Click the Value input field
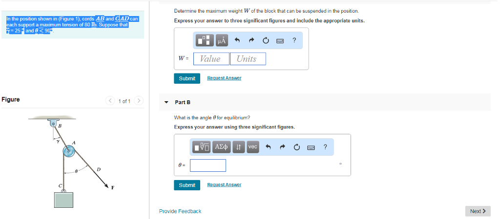This screenshot has width=500, height=219. 211,59
